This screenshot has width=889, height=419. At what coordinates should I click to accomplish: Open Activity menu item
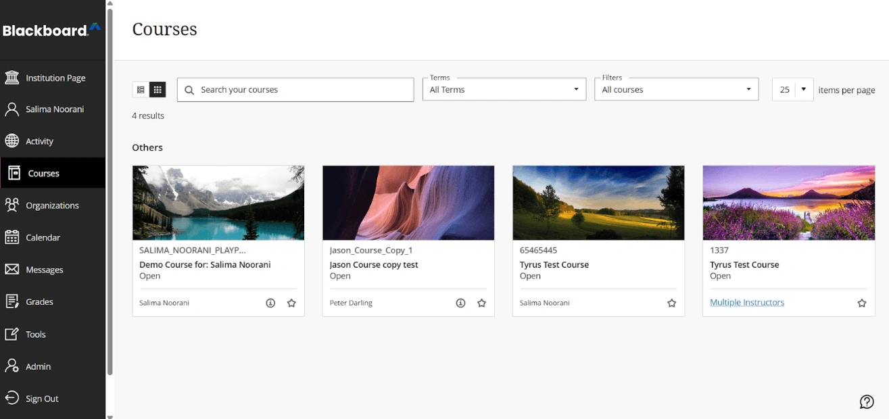pos(39,141)
